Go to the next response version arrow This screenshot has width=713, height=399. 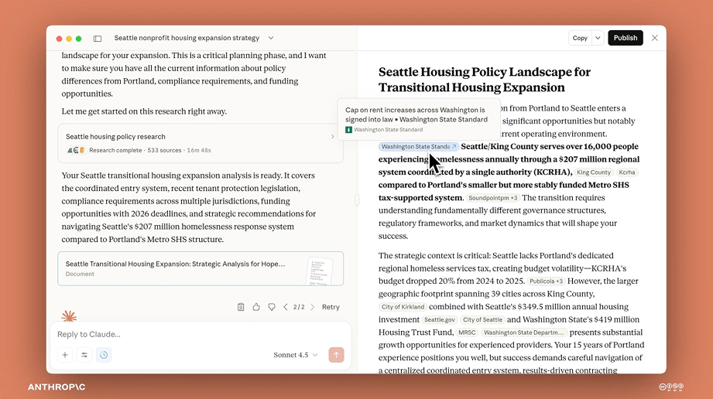313,307
